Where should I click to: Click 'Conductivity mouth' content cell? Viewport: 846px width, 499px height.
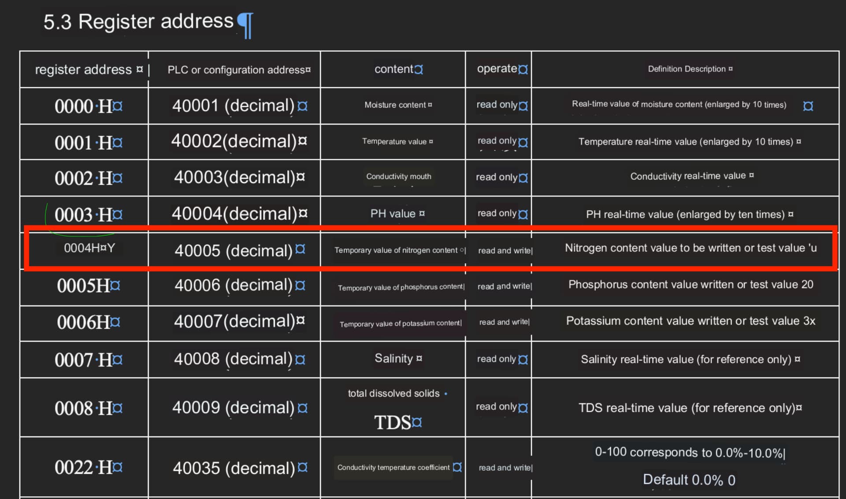(x=398, y=176)
